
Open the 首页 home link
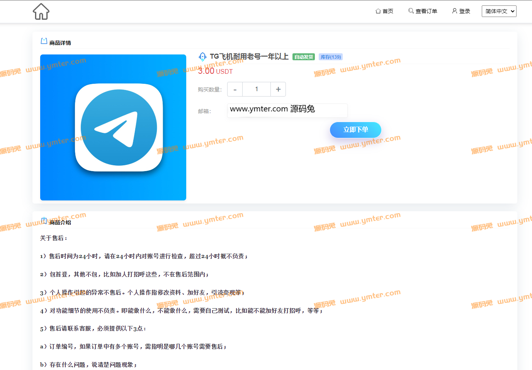pyautogui.click(x=384, y=11)
